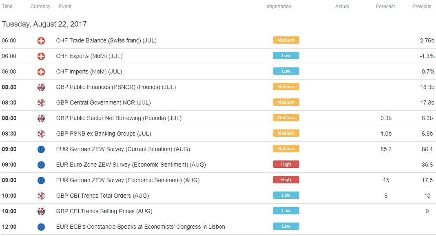Click High importance badge for Euro-Zone ZEW Survey

[x=286, y=164]
